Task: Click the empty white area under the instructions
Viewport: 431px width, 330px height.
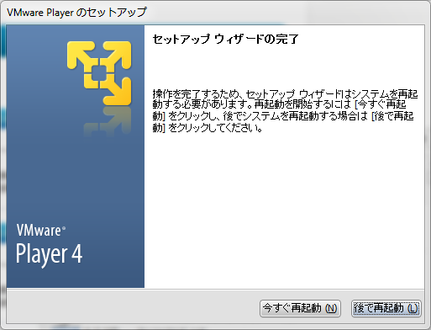Action: (284, 210)
